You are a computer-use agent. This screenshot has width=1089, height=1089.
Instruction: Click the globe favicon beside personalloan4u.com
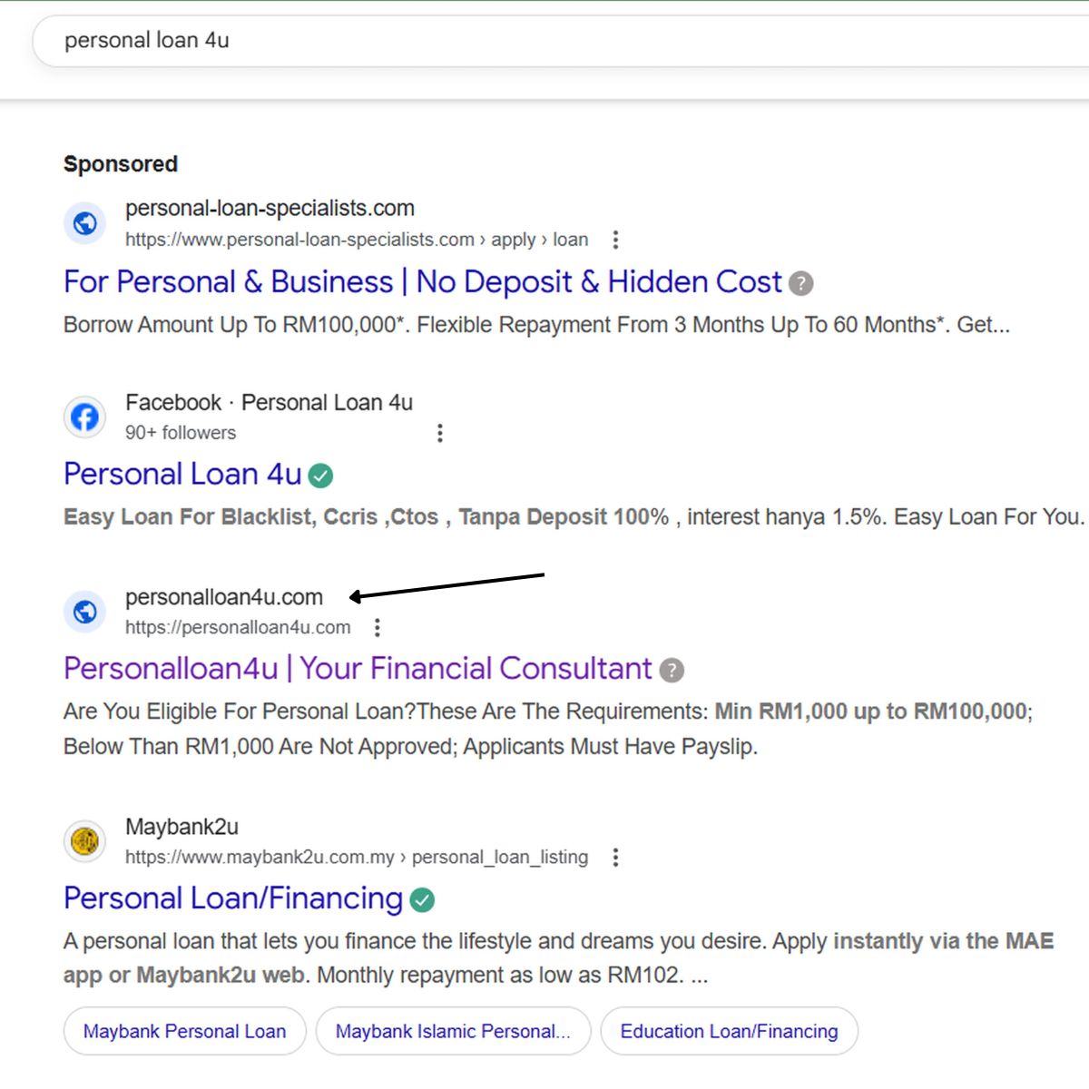tap(85, 612)
